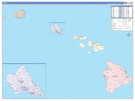Click the ZIP code index table in the legend
135x101 pixels.
click(122, 12)
